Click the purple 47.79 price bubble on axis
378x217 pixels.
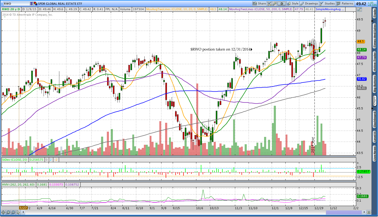click(361, 57)
